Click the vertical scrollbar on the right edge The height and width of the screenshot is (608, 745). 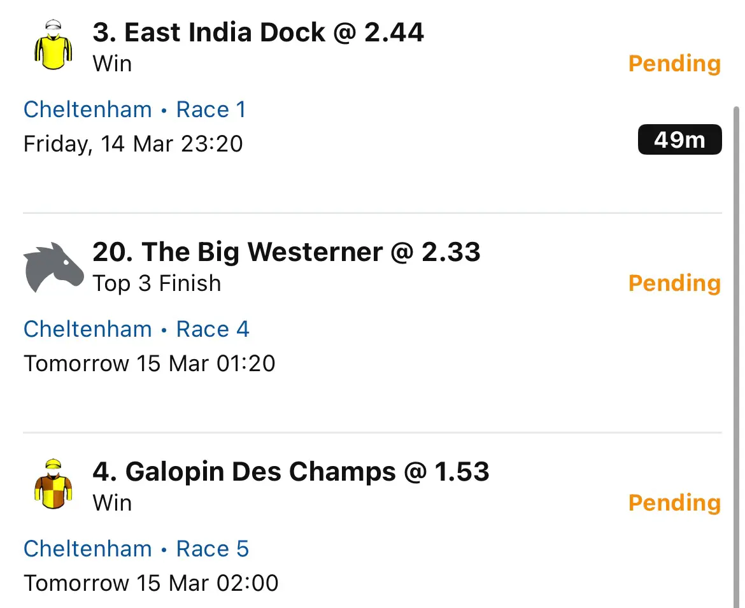[736, 357]
